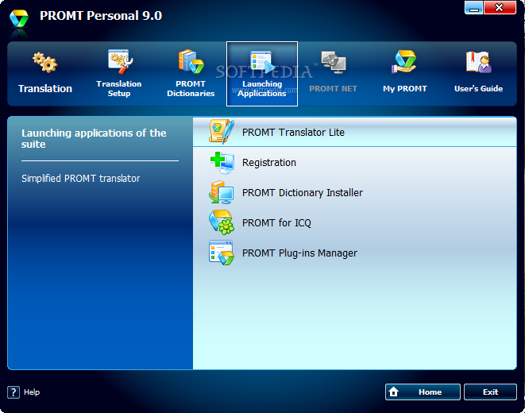Click 'Simplified PROMT translator' description text
This screenshot has height=413, width=525.
(80, 179)
